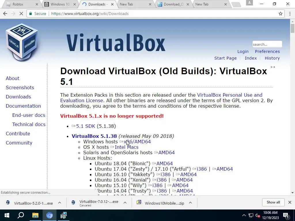Go to Start Page link

tap(225, 58)
